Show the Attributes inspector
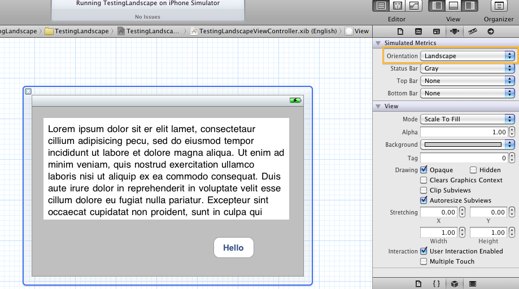Image resolution: width=519 pixels, height=289 pixels. click(x=455, y=32)
